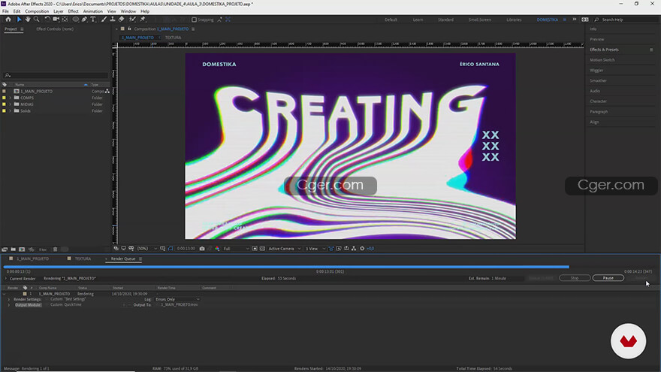
Task: Choose the Pen tool
Action: 84,20
